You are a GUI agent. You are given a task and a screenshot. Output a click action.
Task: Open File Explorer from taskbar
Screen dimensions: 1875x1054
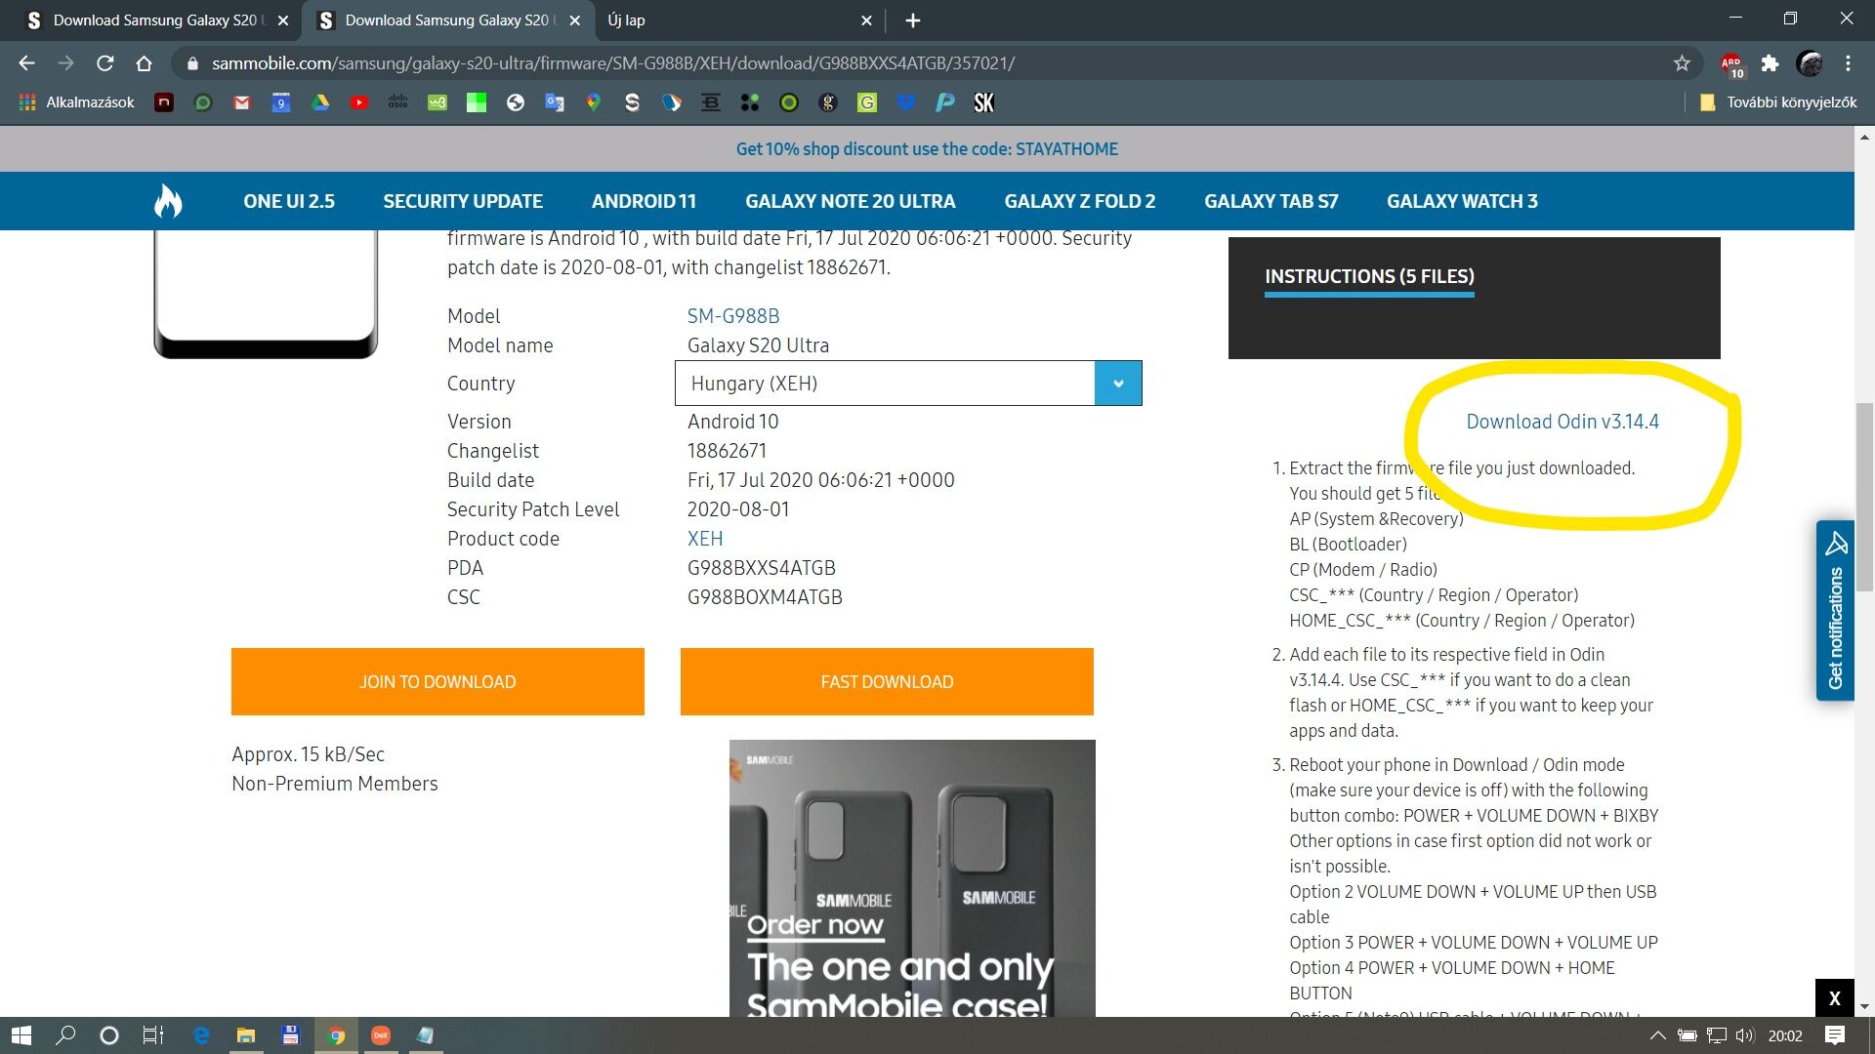(246, 1035)
